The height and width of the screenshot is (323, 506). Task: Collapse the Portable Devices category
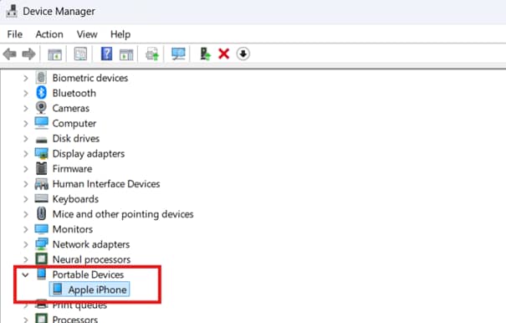(25, 274)
